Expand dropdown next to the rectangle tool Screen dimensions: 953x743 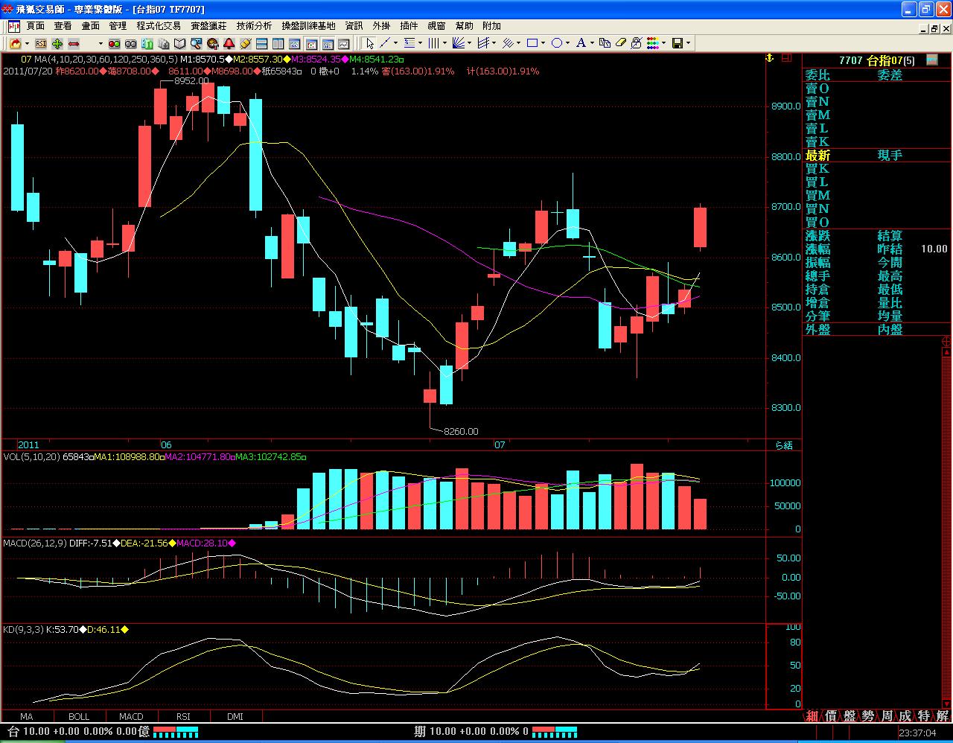(544, 43)
